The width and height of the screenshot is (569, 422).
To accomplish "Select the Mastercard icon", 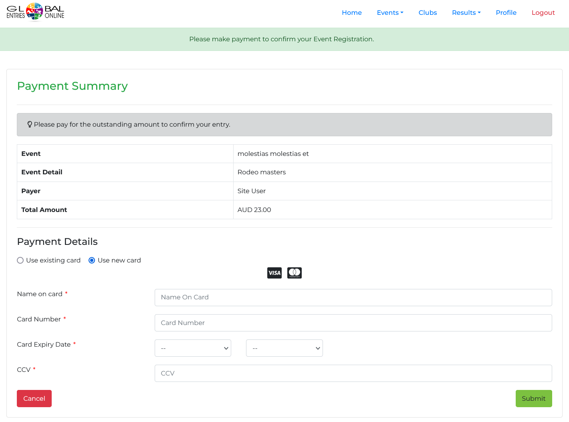I will coord(295,273).
